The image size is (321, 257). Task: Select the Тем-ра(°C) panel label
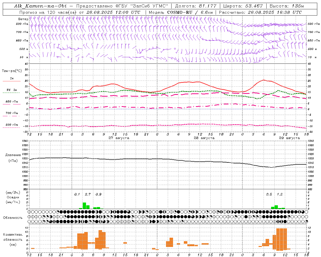pyautogui.click(x=12, y=71)
